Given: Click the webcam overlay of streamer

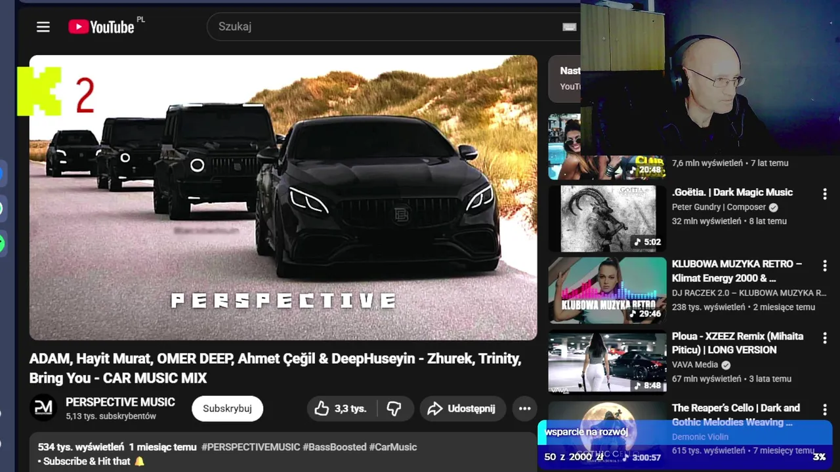Looking at the screenshot, I should click(x=710, y=77).
